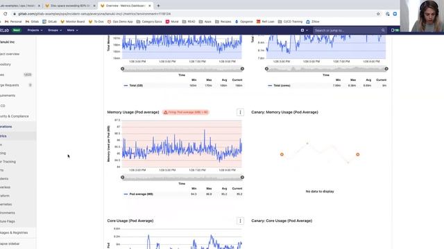Open Feature Flags in the sidebar
The height and width of the screenshot is (249, 444).
(x=8, y=221)
